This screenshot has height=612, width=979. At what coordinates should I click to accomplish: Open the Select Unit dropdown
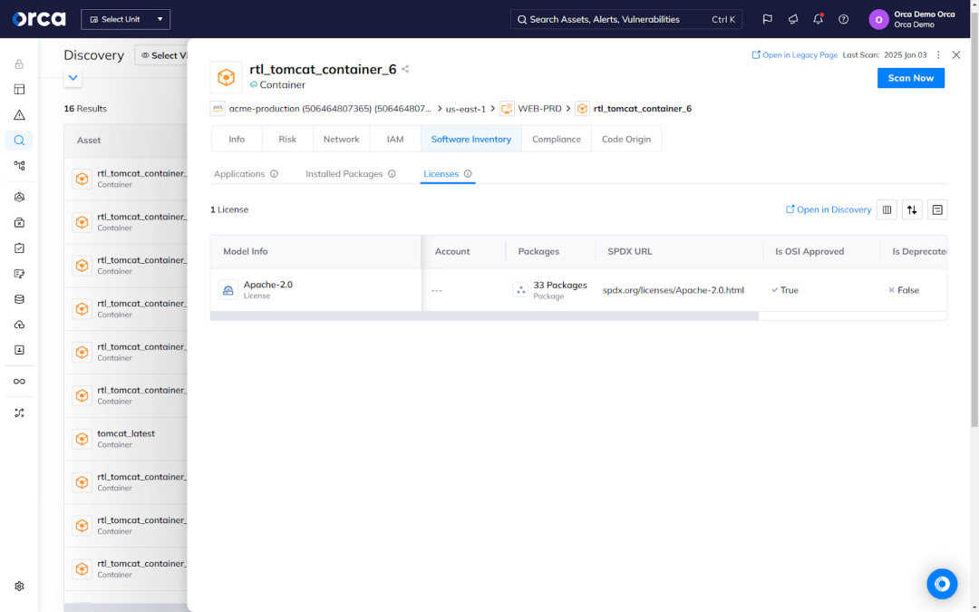coord(125,19)
